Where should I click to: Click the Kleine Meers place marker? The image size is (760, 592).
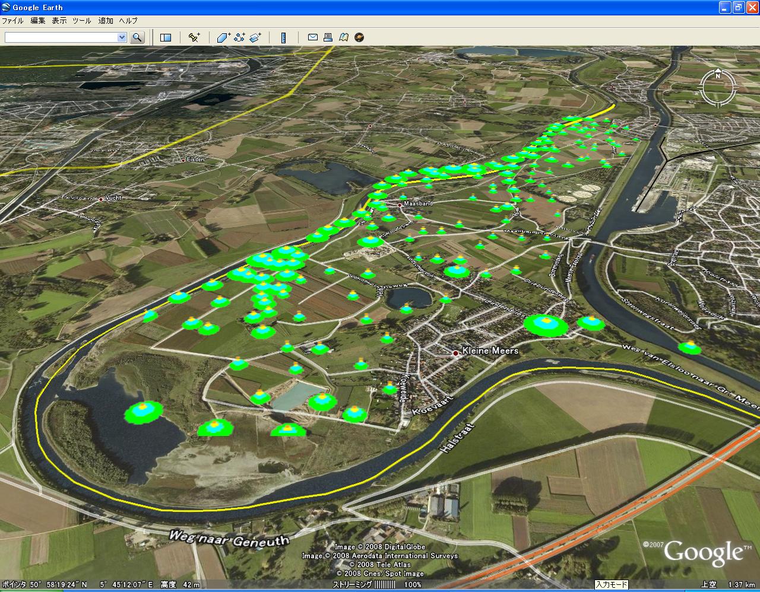tap(455, 353)
